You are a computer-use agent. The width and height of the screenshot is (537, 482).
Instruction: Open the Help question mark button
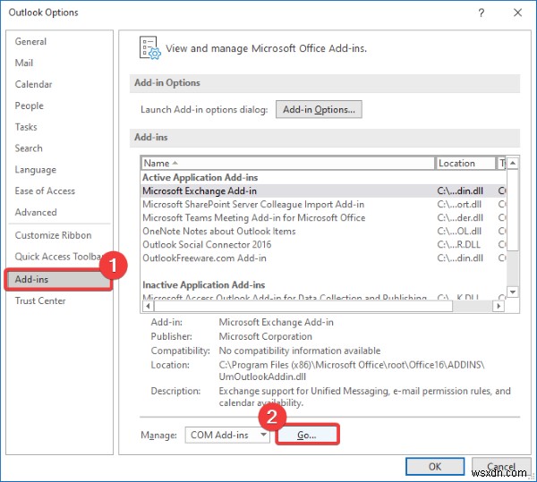point(482,13)
